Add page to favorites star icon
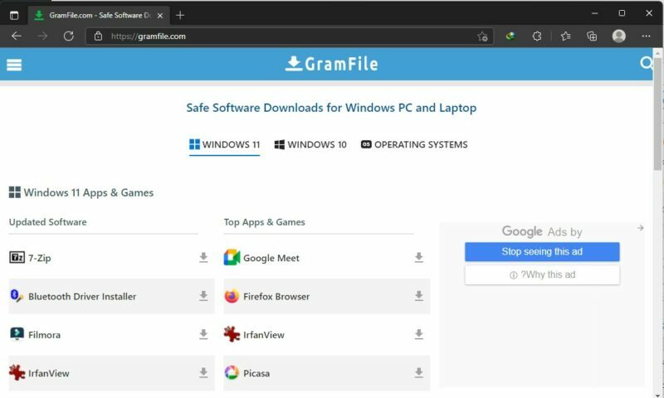The height and width of the screenshot is (398, 664). (482, 36)
